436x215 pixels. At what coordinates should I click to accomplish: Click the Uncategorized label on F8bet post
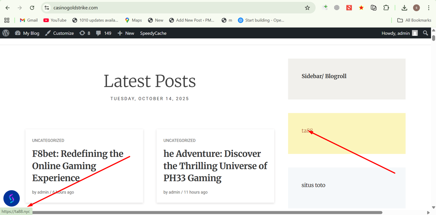[x=48, y=140]
